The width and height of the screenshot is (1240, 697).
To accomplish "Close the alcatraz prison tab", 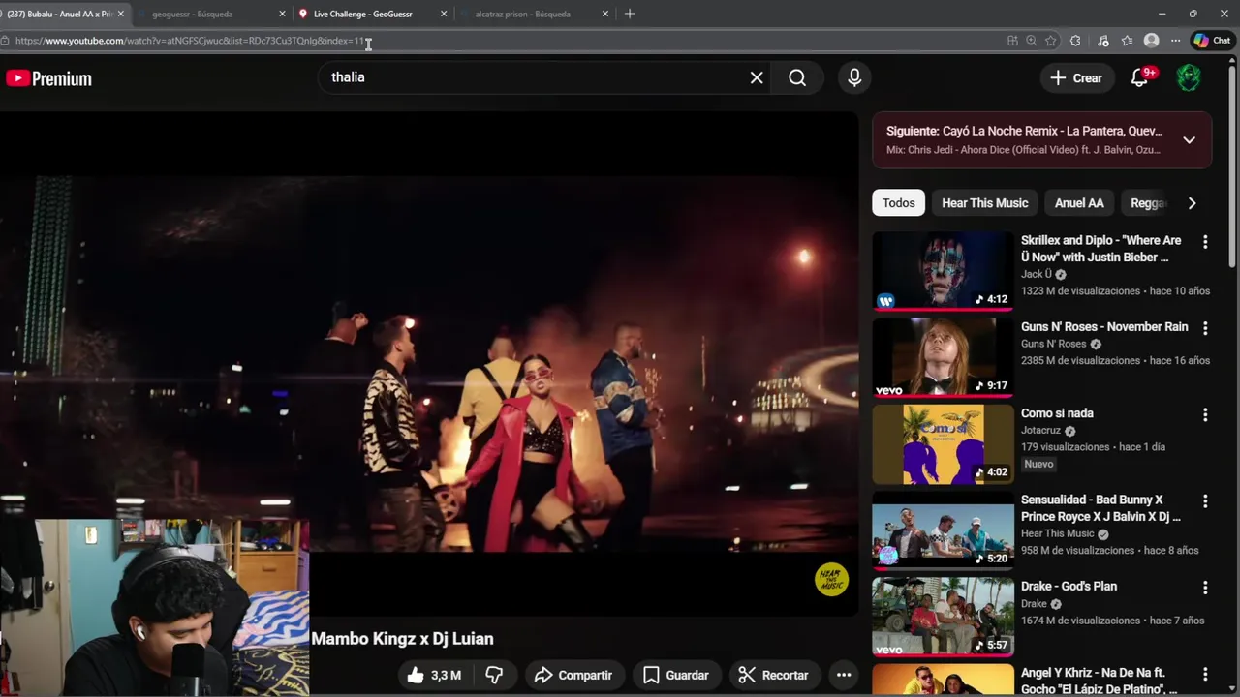I will click(x=605, y=14).
